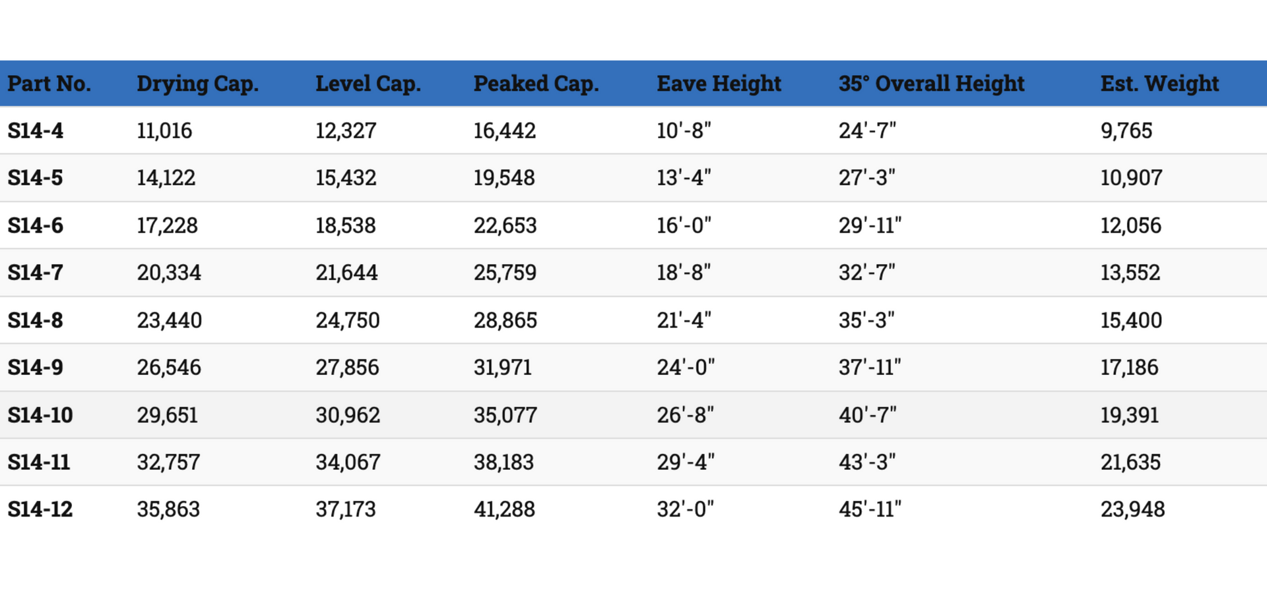Click the 23,948 weight value

1132,509
